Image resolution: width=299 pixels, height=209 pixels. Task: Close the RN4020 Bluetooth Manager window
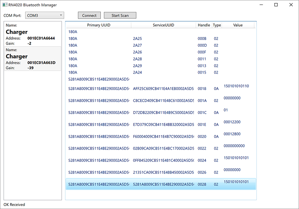(x=291, y=5)
